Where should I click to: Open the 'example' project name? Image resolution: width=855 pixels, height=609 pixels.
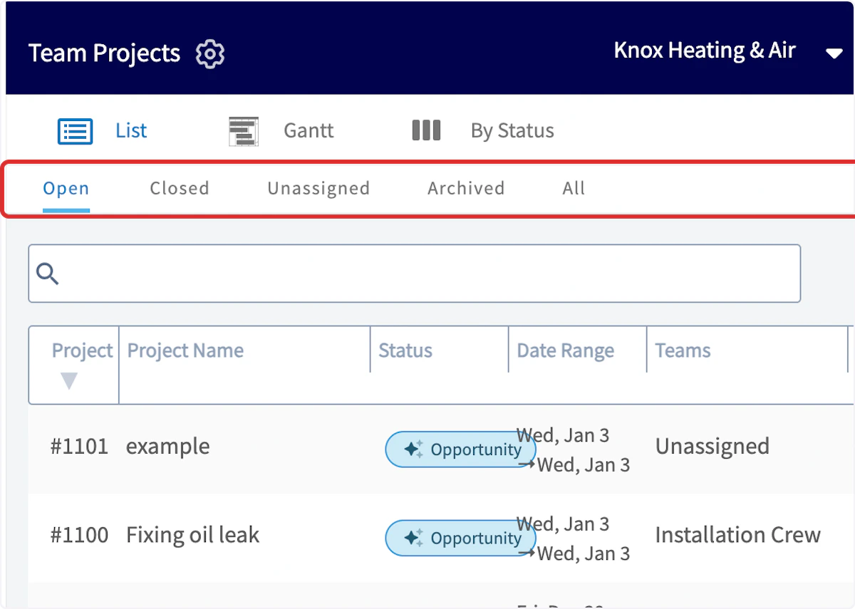pos(168,447)
